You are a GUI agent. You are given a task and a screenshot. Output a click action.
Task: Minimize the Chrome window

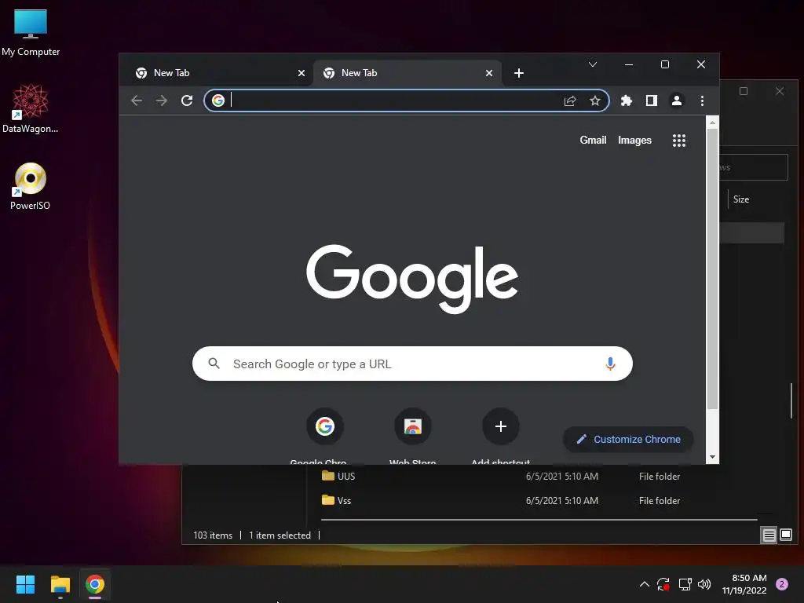point(629,64)
